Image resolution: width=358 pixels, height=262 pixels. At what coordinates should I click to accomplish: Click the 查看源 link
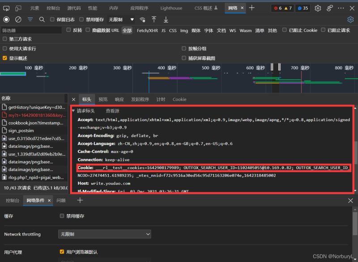112,111
